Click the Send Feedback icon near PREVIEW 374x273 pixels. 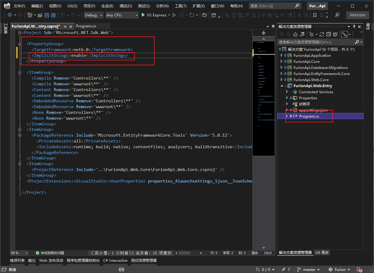pyautogui.click(x=337, y=15)
